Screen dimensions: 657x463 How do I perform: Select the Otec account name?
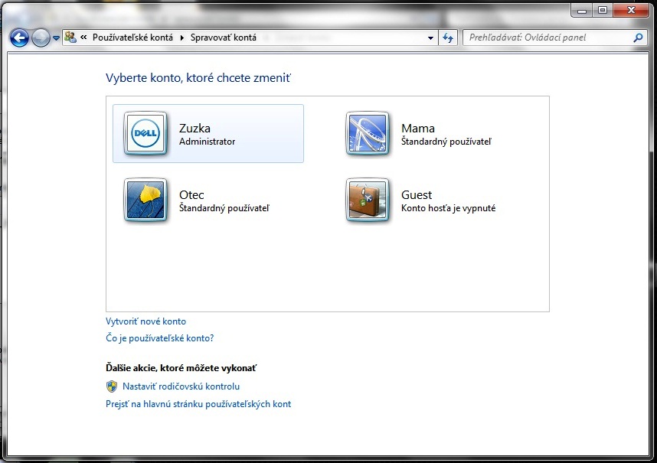point(191,194)
